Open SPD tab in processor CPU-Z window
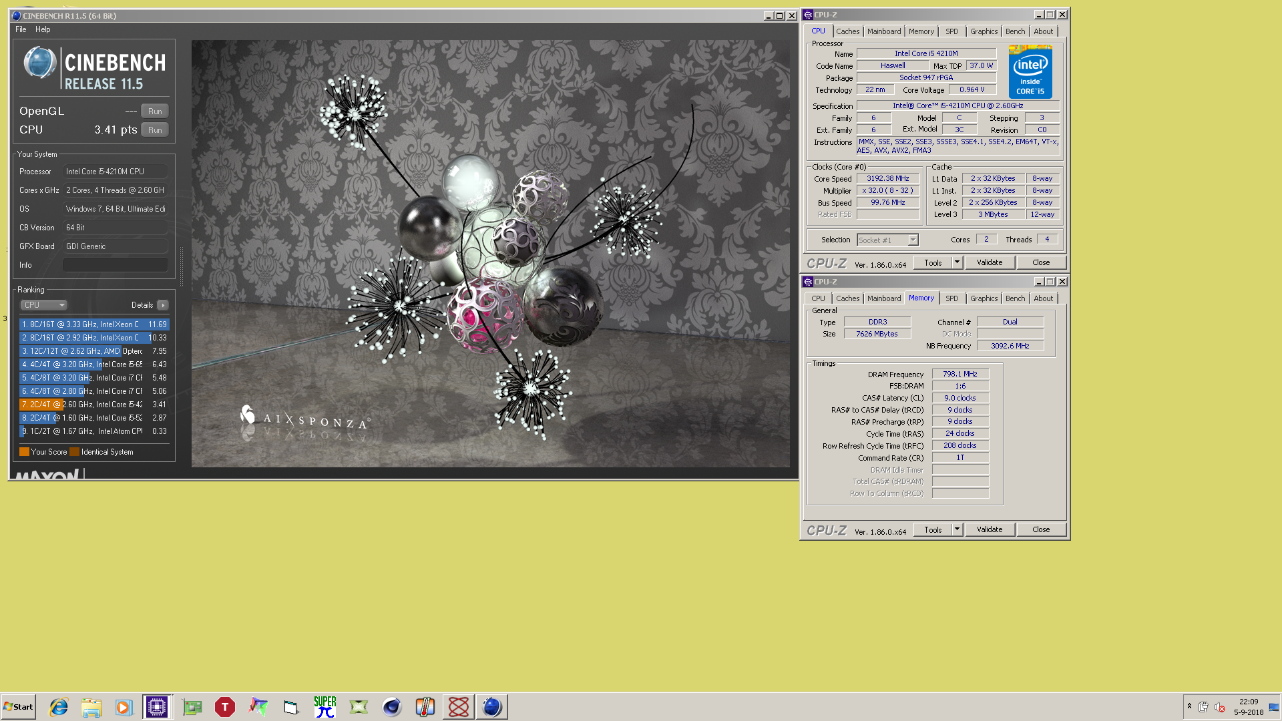Image resolution: width=1282 pixels, height=721 pixels. [x=952, y=31]
